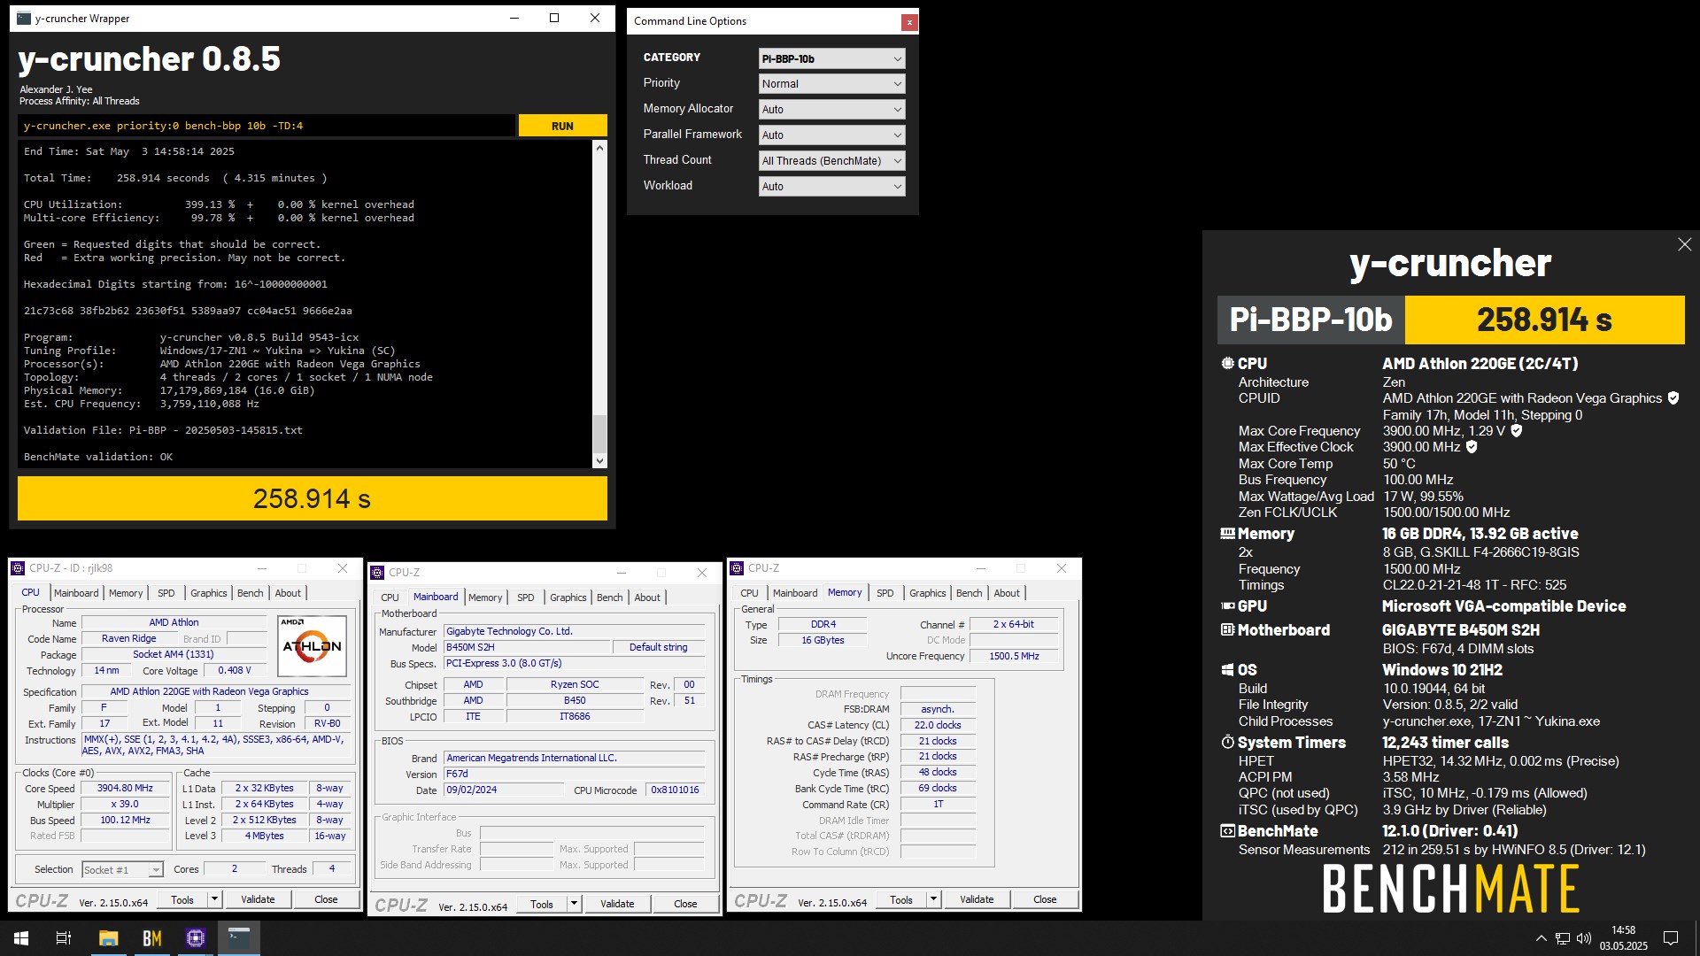This screenshot has height=956, width=1700.
Task: Click Validate in first CPU-Z window
Action: pyautogui.click(x=258, y=899)
